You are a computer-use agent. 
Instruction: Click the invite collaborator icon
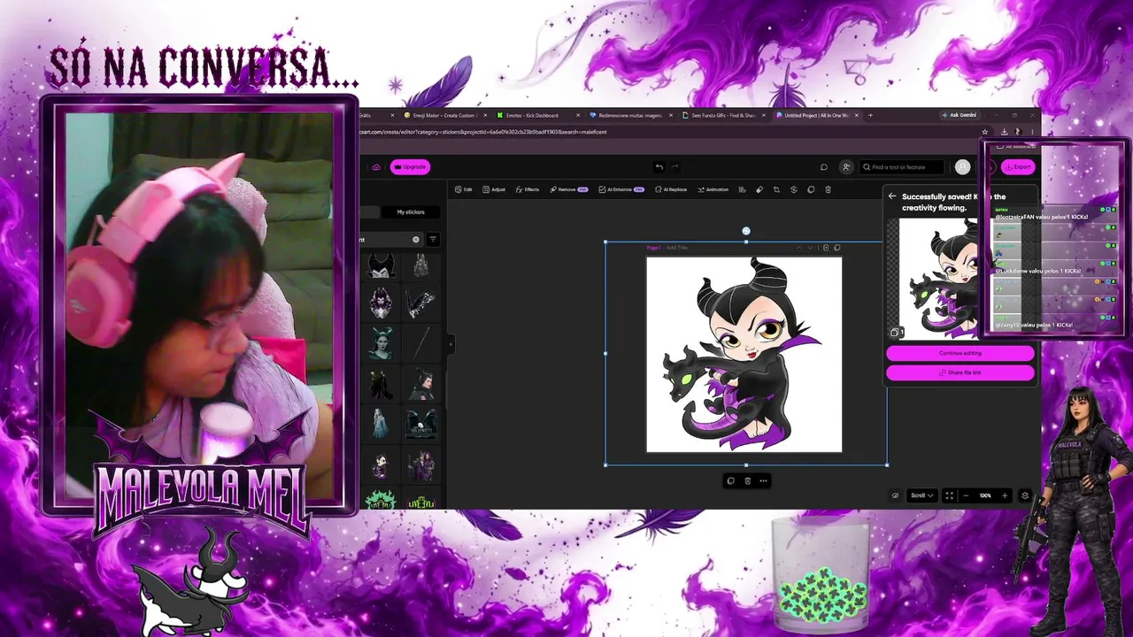[x=846, y=166]
